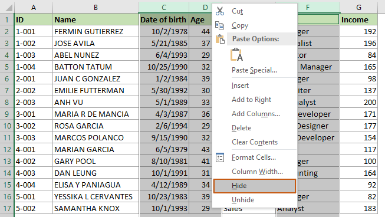Viewport: 385px width, 217px height.
Task: Select column B header
Action: (96, 8)
